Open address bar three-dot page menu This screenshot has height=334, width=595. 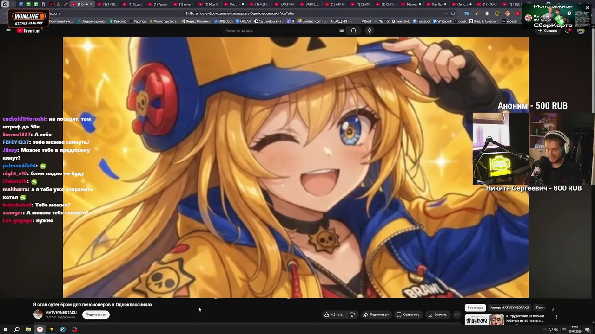446,13
